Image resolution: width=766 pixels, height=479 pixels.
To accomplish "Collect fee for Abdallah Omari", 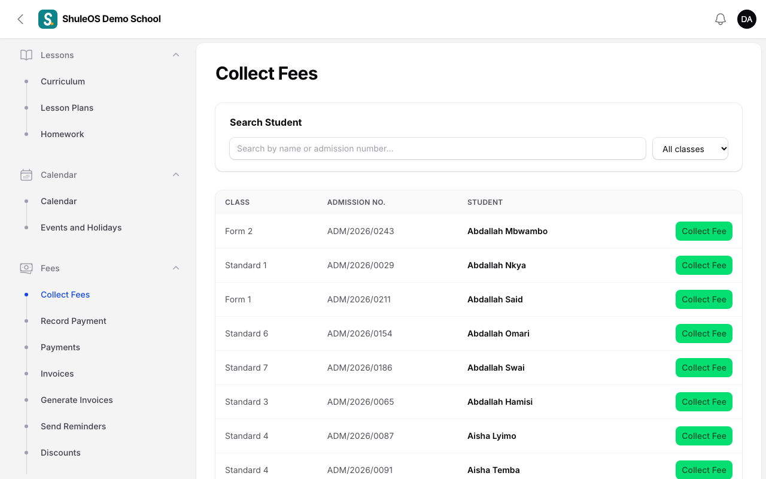I will pos(704,334).
